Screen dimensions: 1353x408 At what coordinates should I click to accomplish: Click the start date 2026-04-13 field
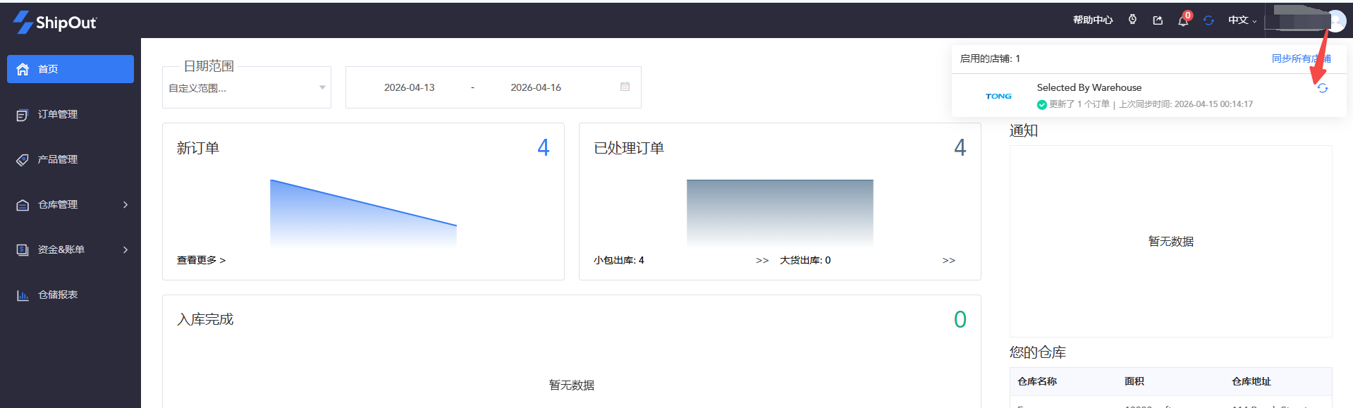409,87
